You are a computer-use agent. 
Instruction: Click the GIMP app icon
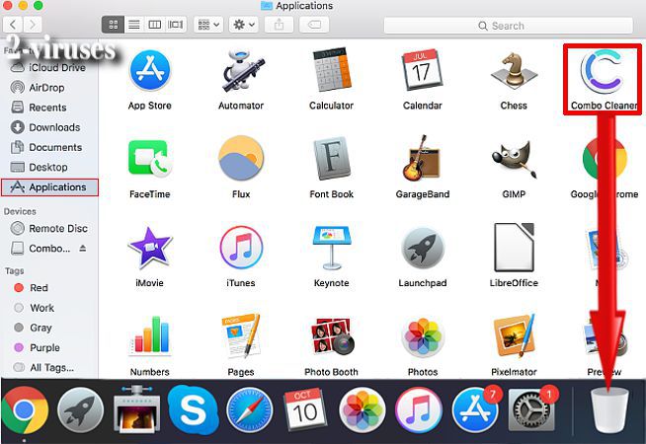pyautogui.click(x=514, y=159)
